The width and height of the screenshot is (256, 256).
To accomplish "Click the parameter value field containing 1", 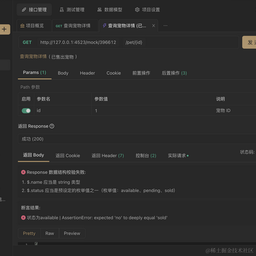I will (152, 110).
